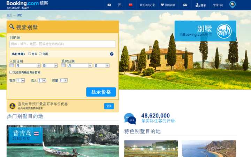251x157 pixels.
Task: Click the chat bubbles reviews icon
Action: click(x=130, y=119)
